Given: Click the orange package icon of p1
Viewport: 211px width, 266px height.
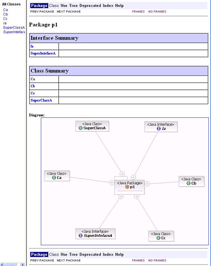Looking at the screenshot, I should click(127, 187).
